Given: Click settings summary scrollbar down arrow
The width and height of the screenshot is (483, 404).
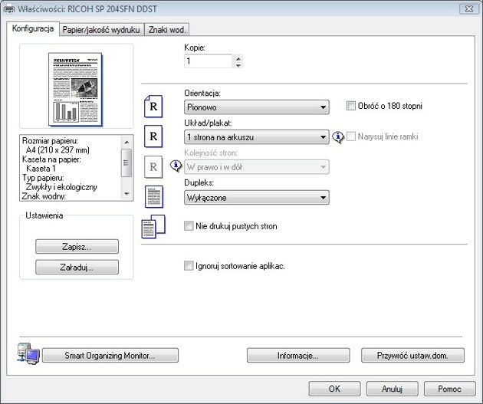Looking at the screenshot, I should pyautogui.click(x=127, y=194).
